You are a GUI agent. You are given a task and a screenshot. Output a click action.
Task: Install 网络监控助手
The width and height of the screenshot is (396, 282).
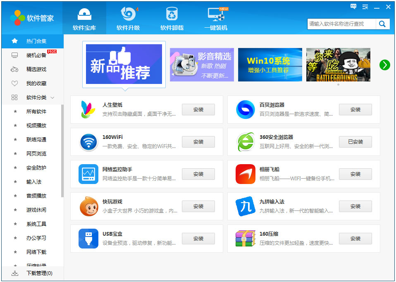pos(198,174)
